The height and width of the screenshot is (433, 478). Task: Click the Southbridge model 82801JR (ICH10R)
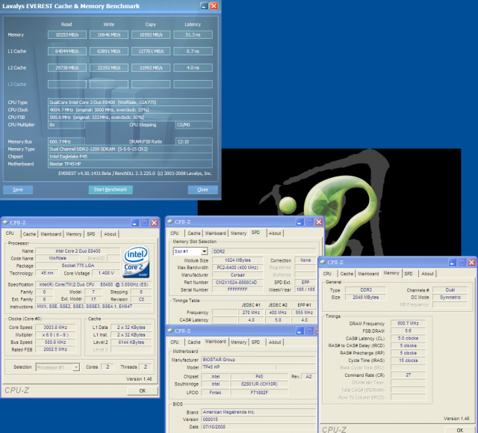259,384
